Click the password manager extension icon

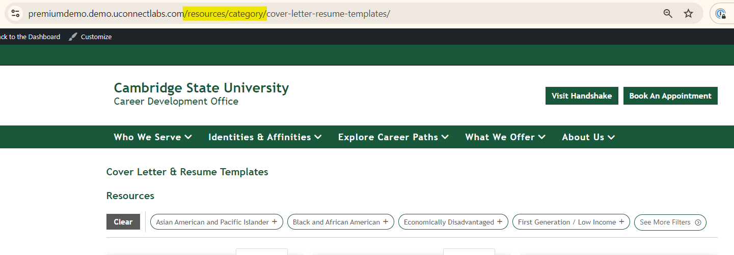pyautogui.click(x=721, y=14)
